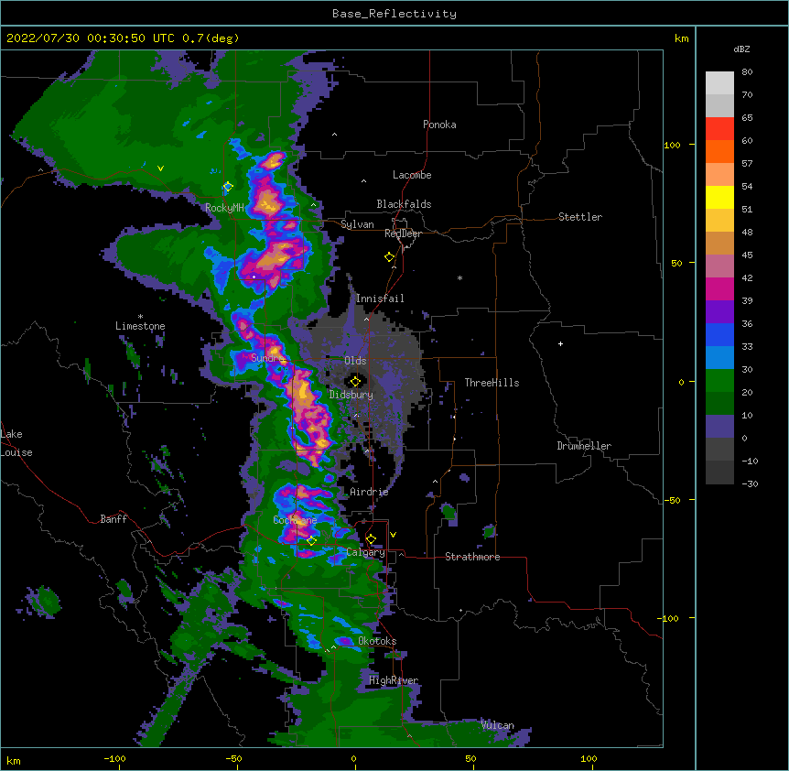Click the Lacombe town label
The width and height of the screenshot is (789, 771).
412,175
